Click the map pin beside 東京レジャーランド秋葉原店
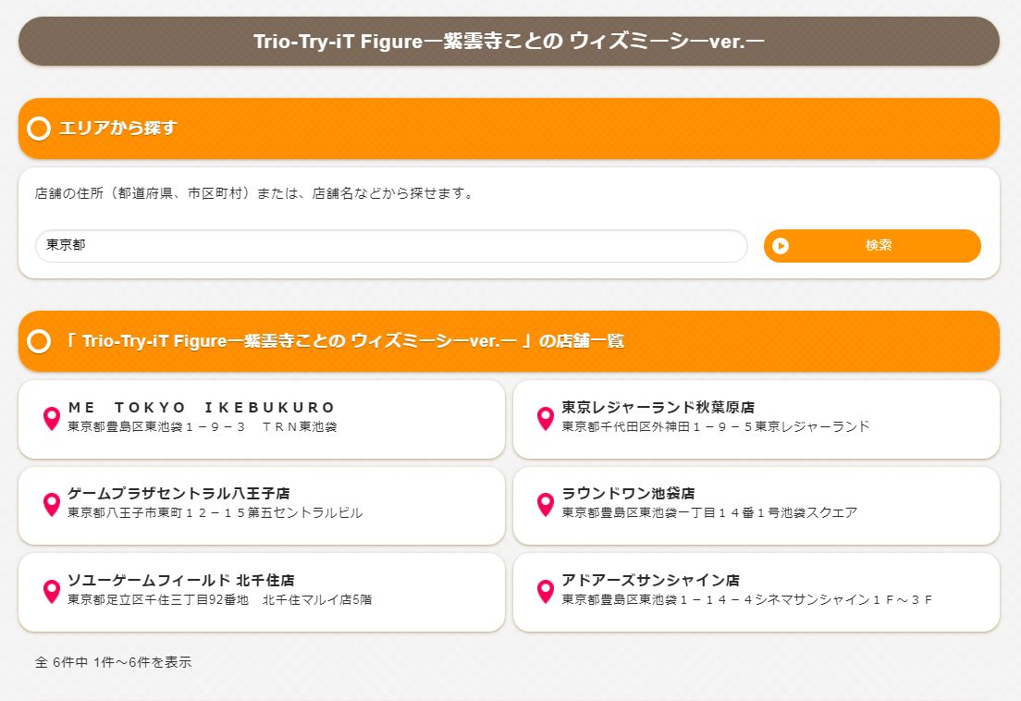Image resolution: width=1021 pixels, height=701 pixels. click(x=546, y=419)
